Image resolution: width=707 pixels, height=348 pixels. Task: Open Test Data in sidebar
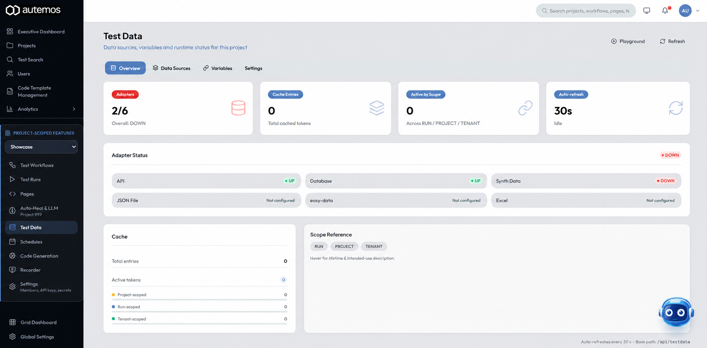click(41, 227)
